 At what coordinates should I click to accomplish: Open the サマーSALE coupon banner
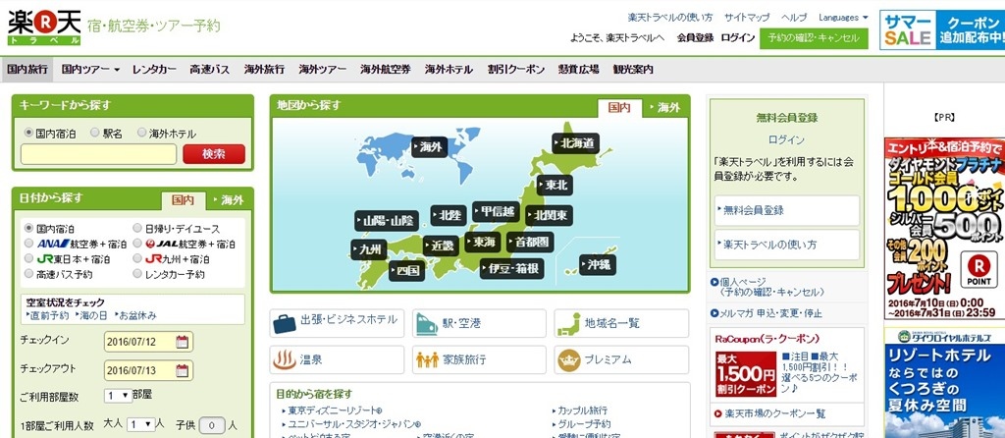tap(942, 29)
